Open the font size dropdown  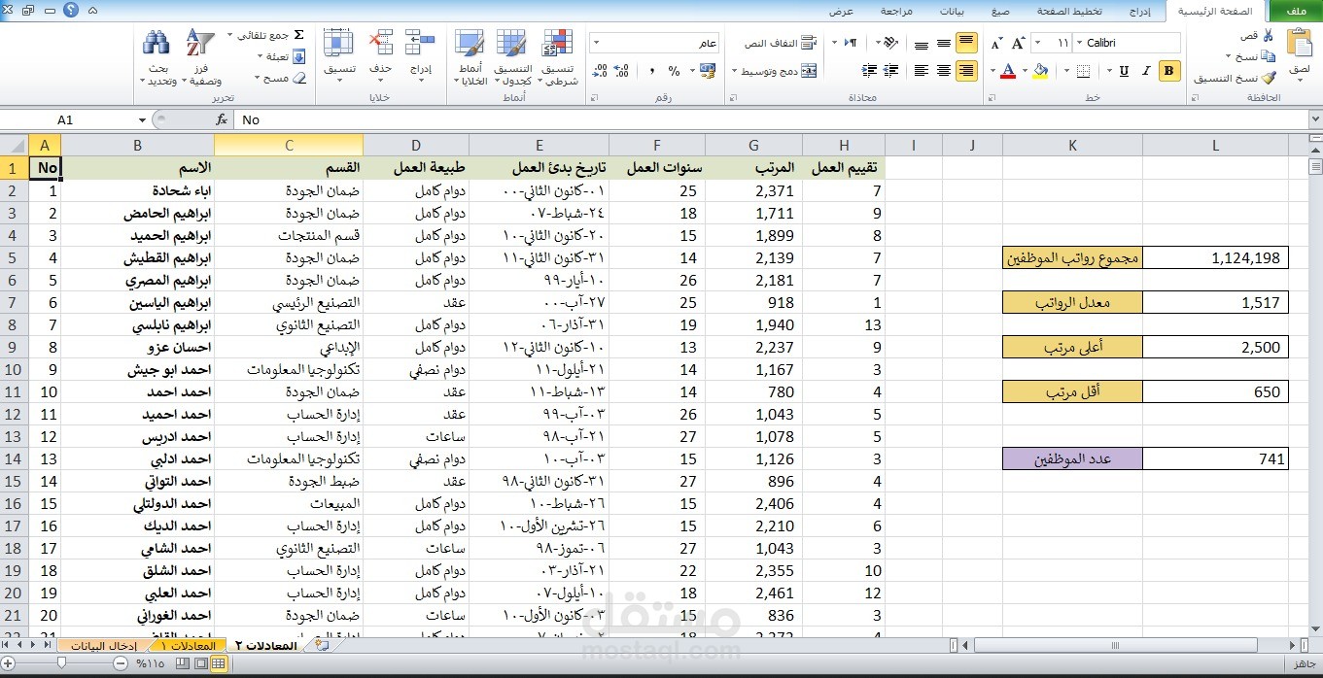pyautogui.click(x=1037, y=43)
